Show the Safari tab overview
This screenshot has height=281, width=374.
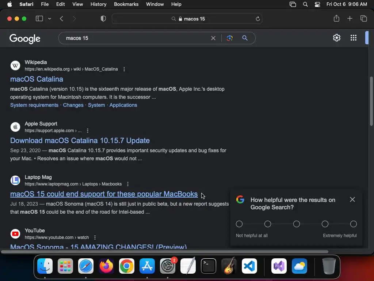tap(363, 18)
